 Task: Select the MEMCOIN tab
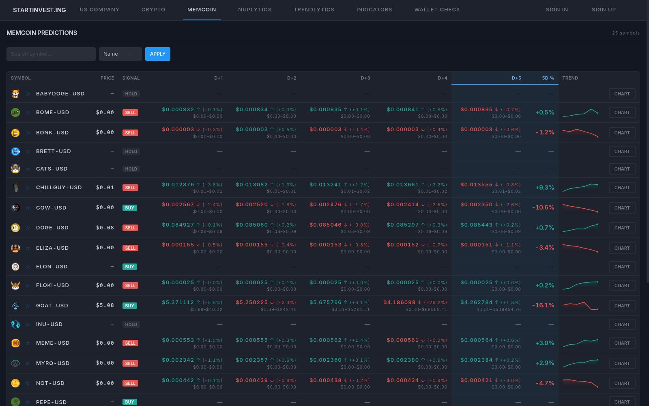[202, 10]
